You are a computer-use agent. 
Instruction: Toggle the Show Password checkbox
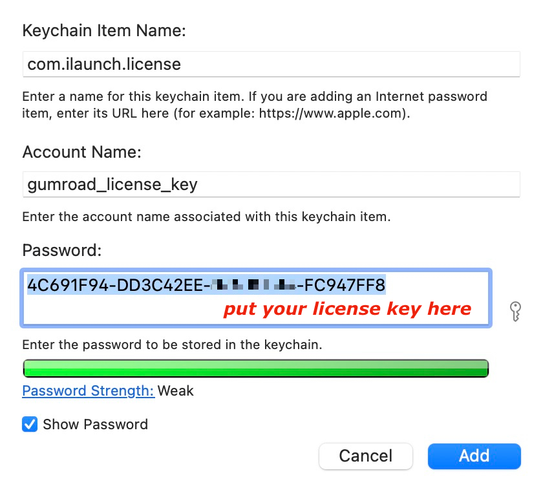coord(30,424)
